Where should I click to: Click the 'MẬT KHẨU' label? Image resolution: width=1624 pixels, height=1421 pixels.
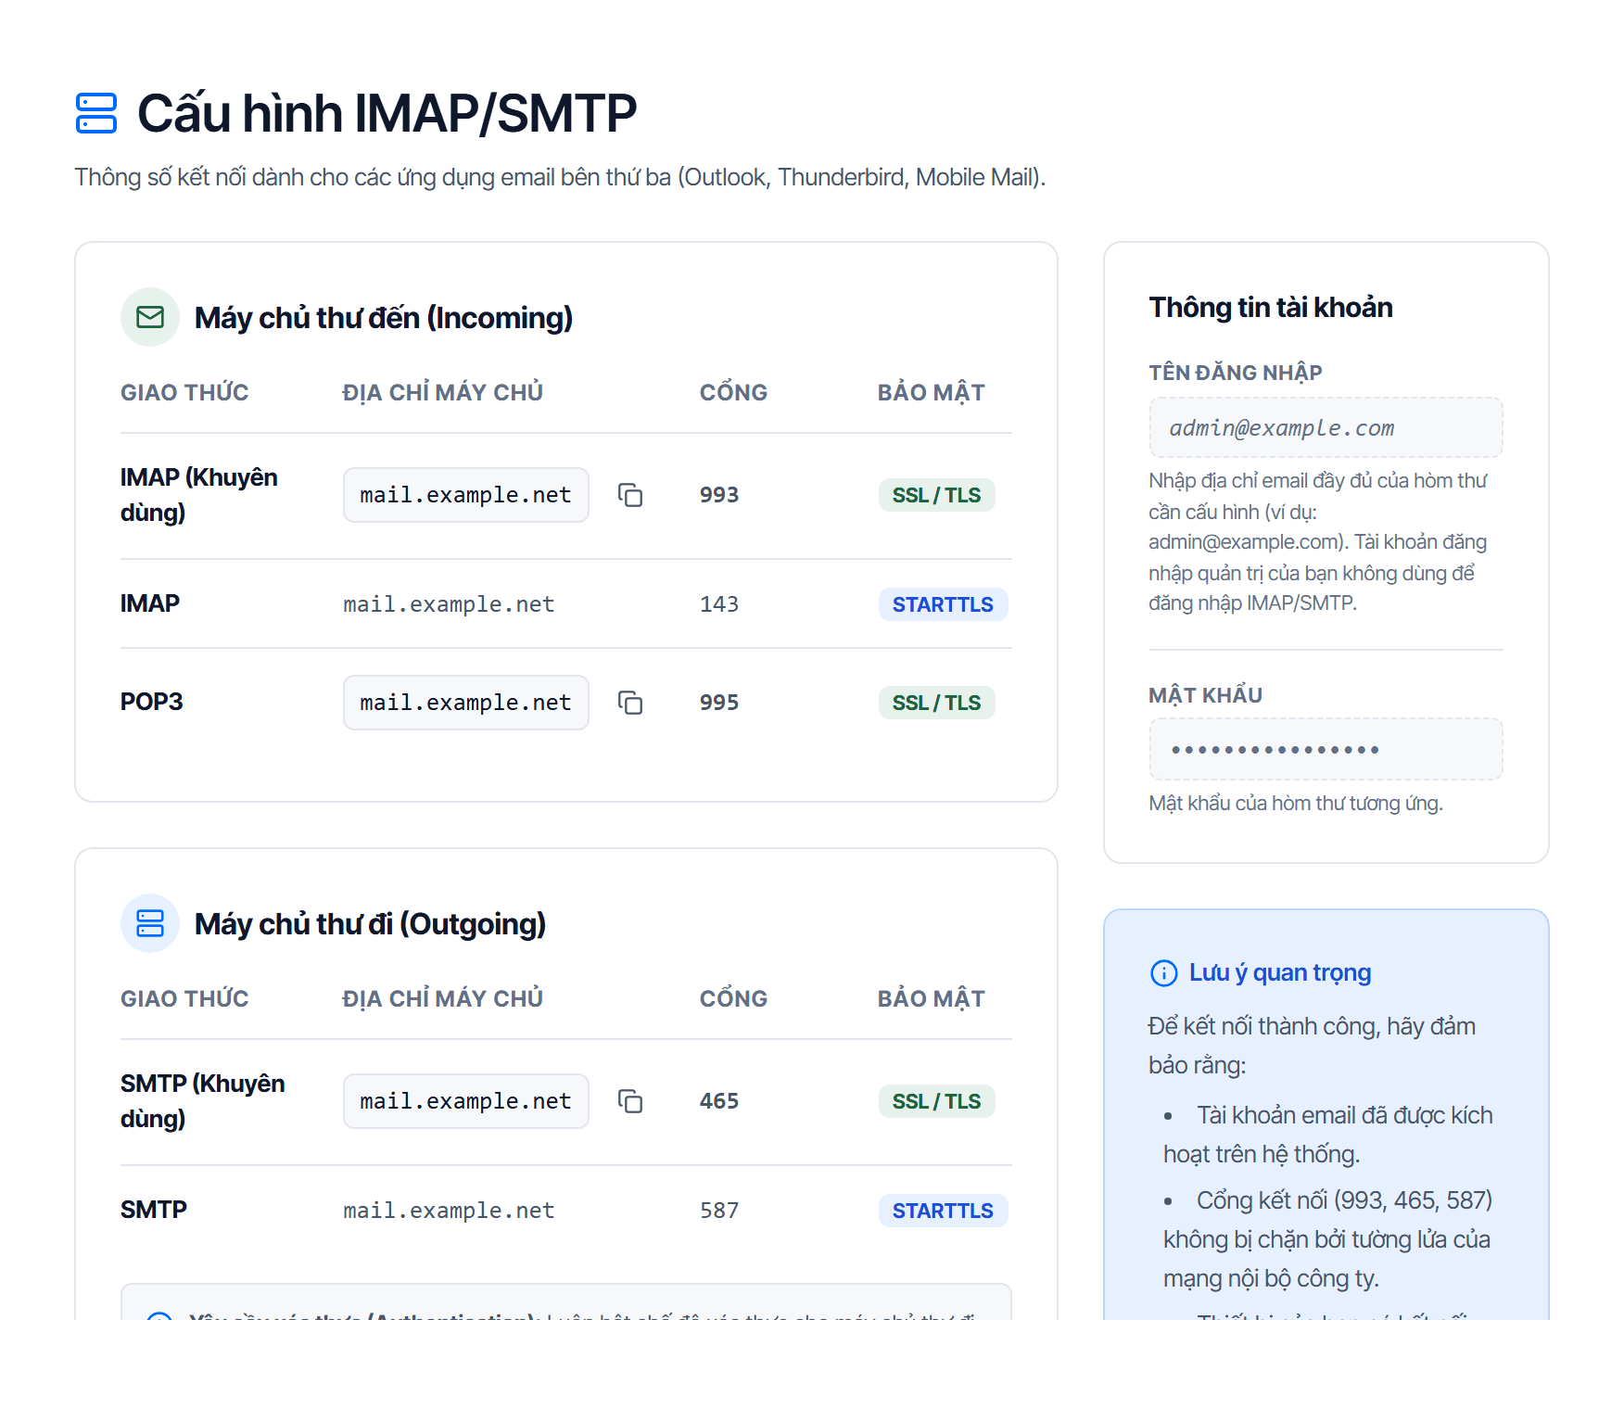pyautogui.click(x=1206, y=695)
